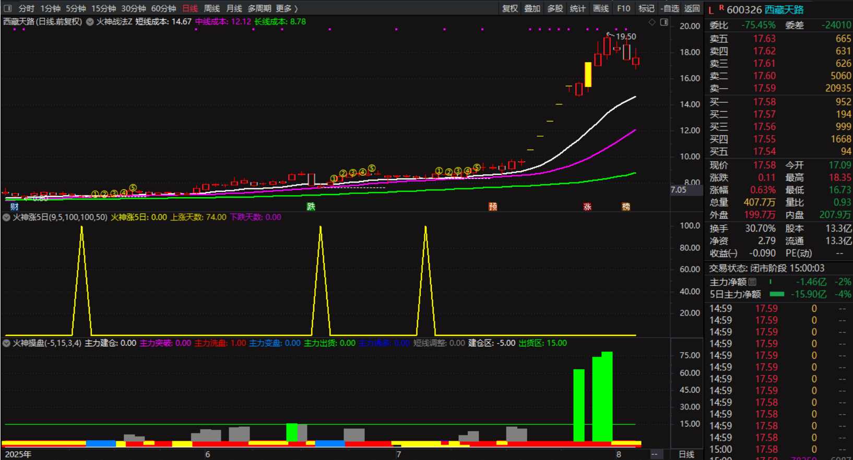Viewport: 853px width, 460px height.
Task: Switch to the 周线 weekly tab
Action: [211, 8]
